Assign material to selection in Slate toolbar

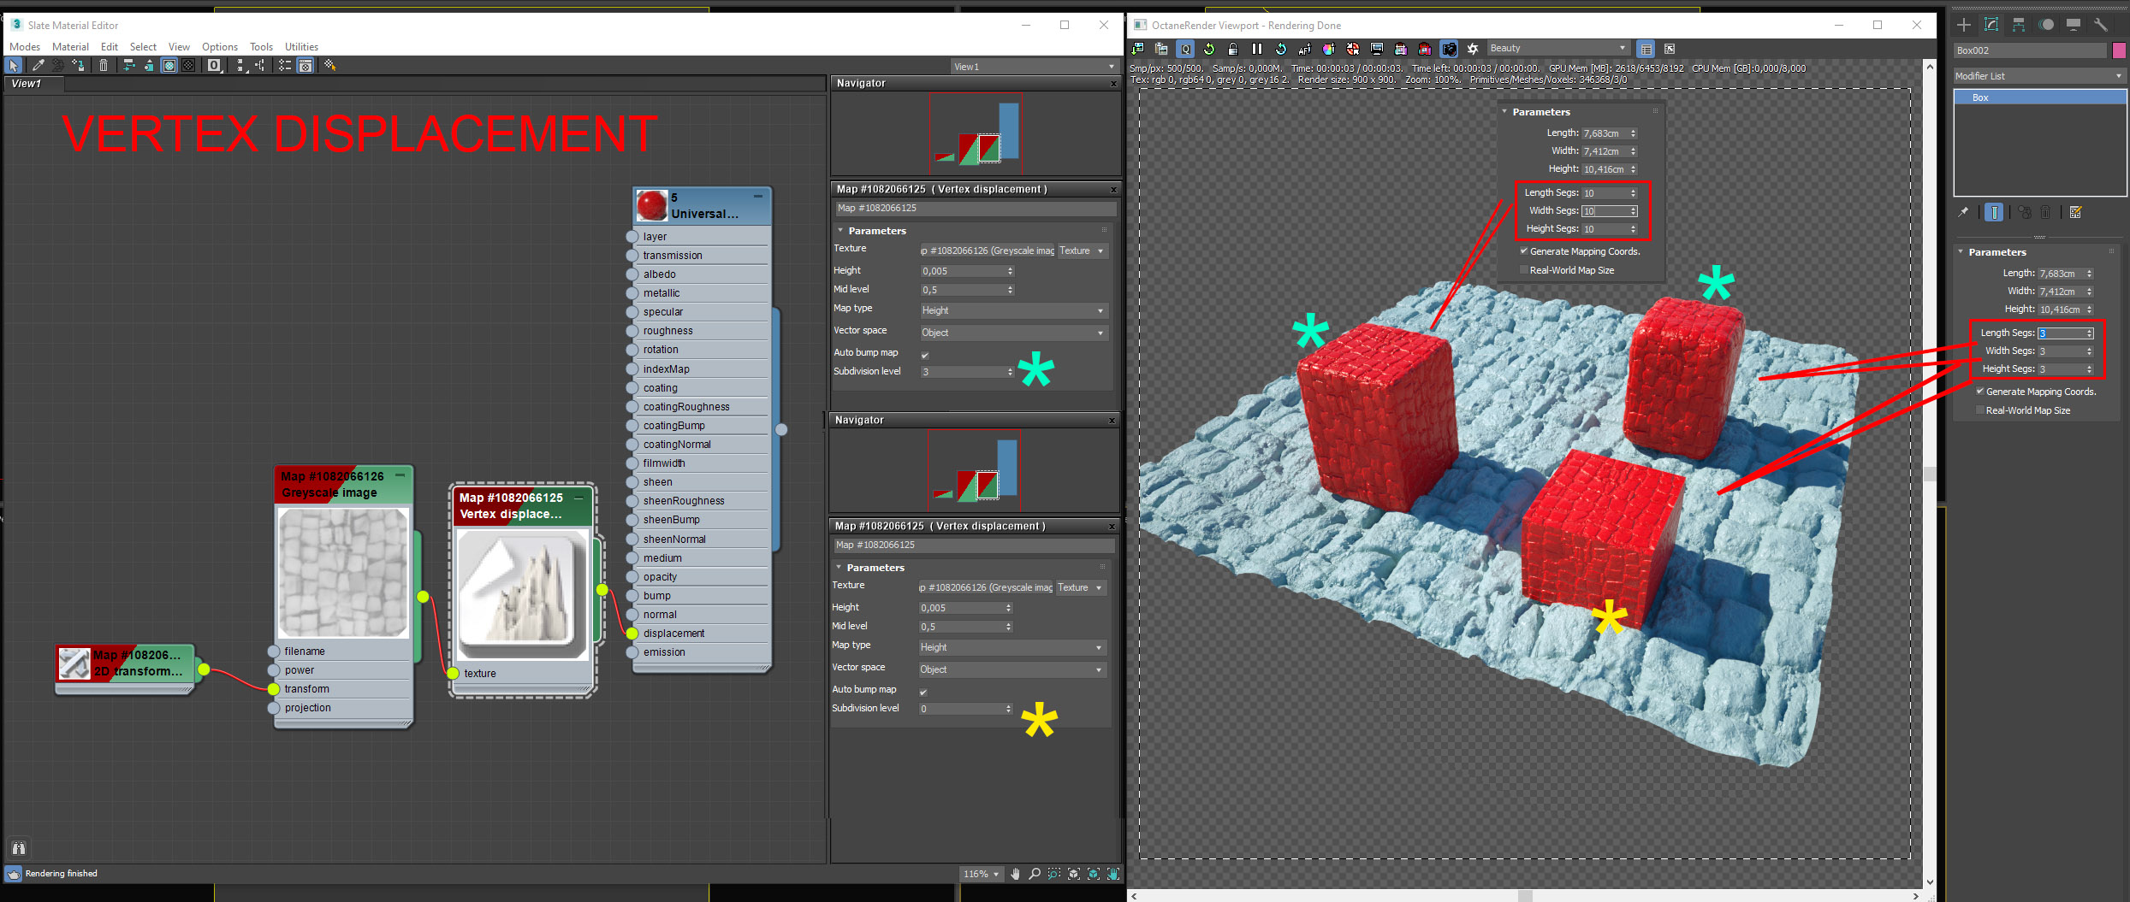[78, 66]
